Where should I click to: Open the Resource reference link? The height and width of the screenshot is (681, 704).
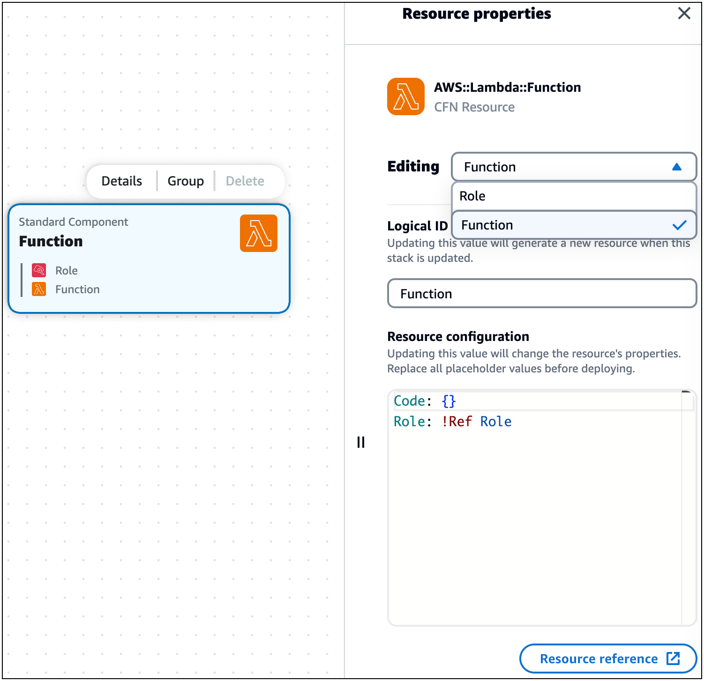tap(599, 659)
